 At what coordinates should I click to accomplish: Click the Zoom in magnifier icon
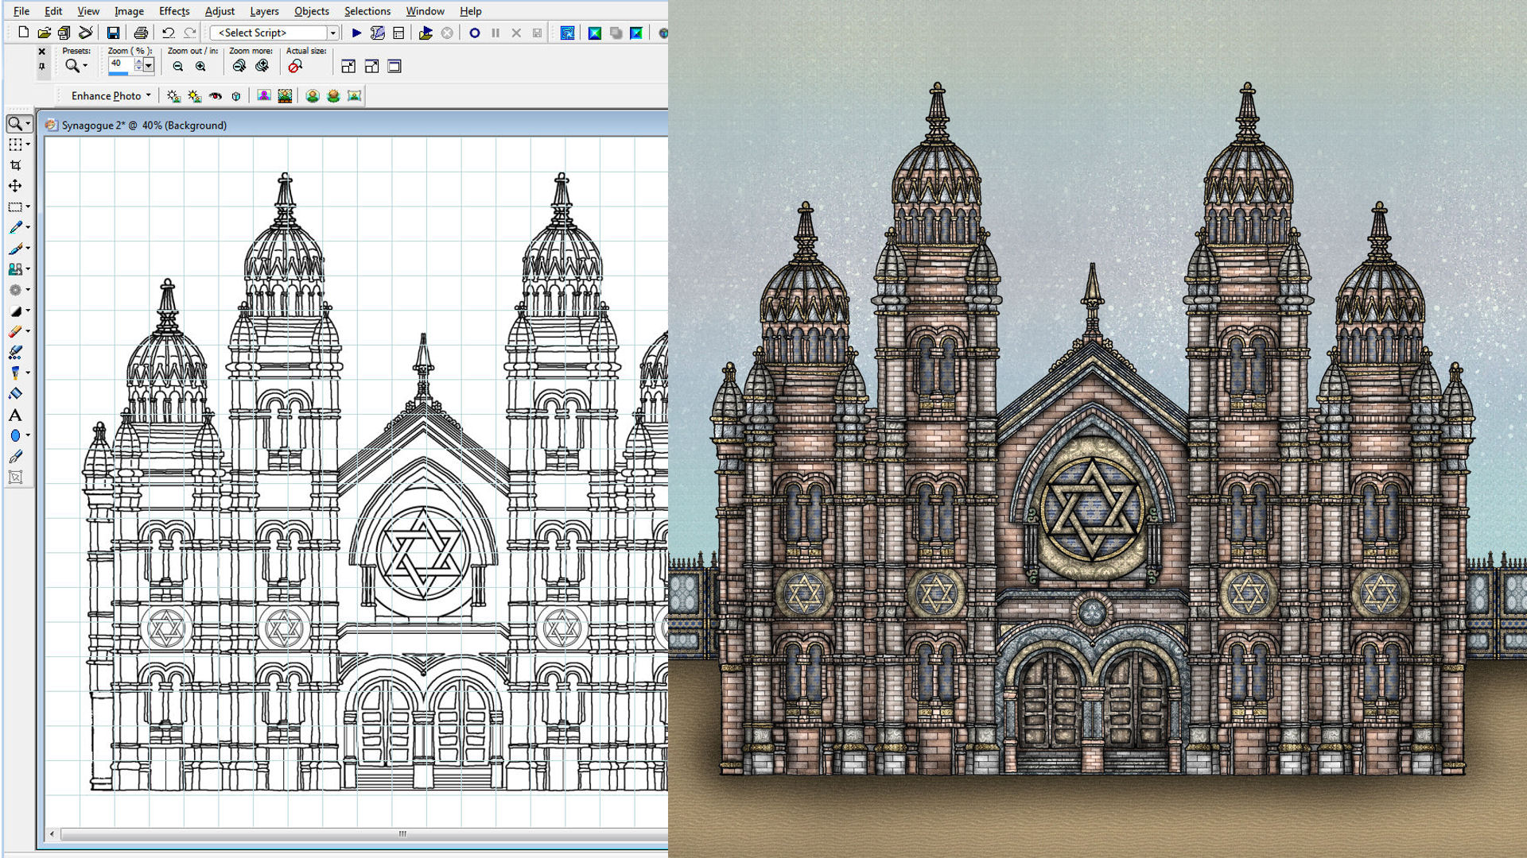(201, 67)
